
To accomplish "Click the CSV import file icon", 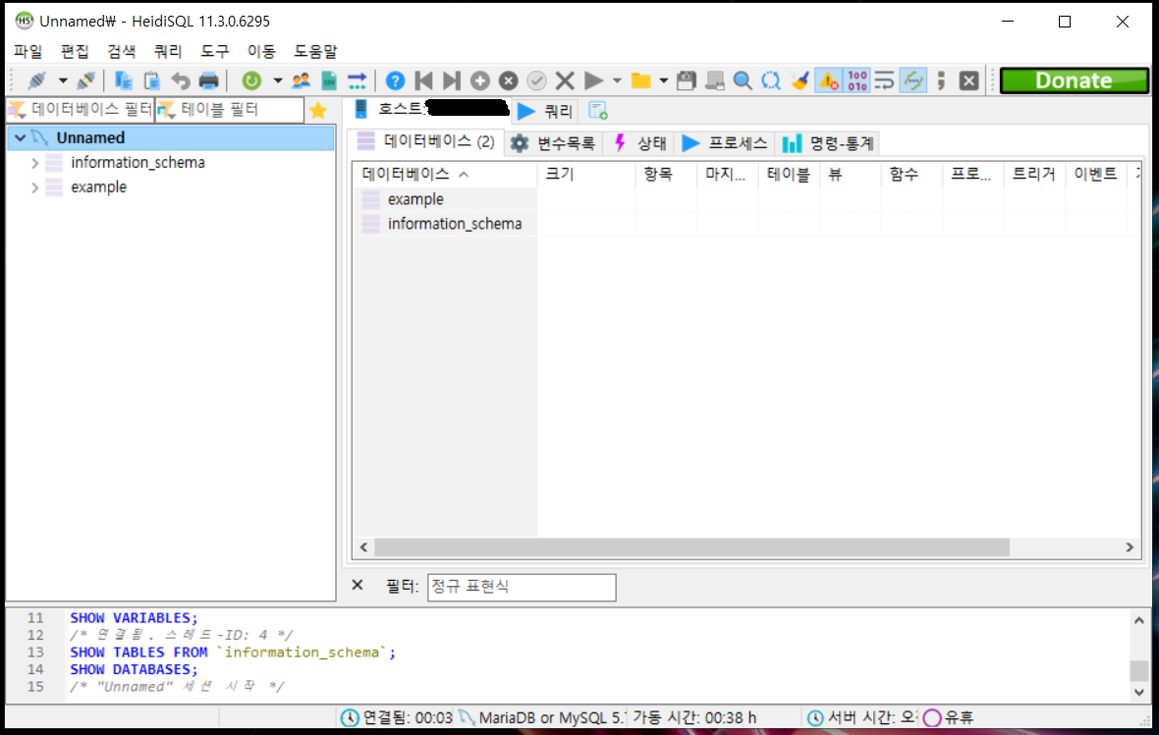I will 329,80.
